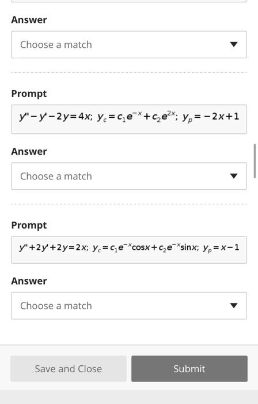This screenshot has width=258, height=404.
Task: Select the prompt box containing y''−y'−2y=4x
Action: (129, 119)
